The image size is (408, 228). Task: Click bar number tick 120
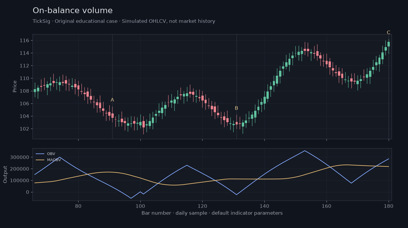point(202,205)
